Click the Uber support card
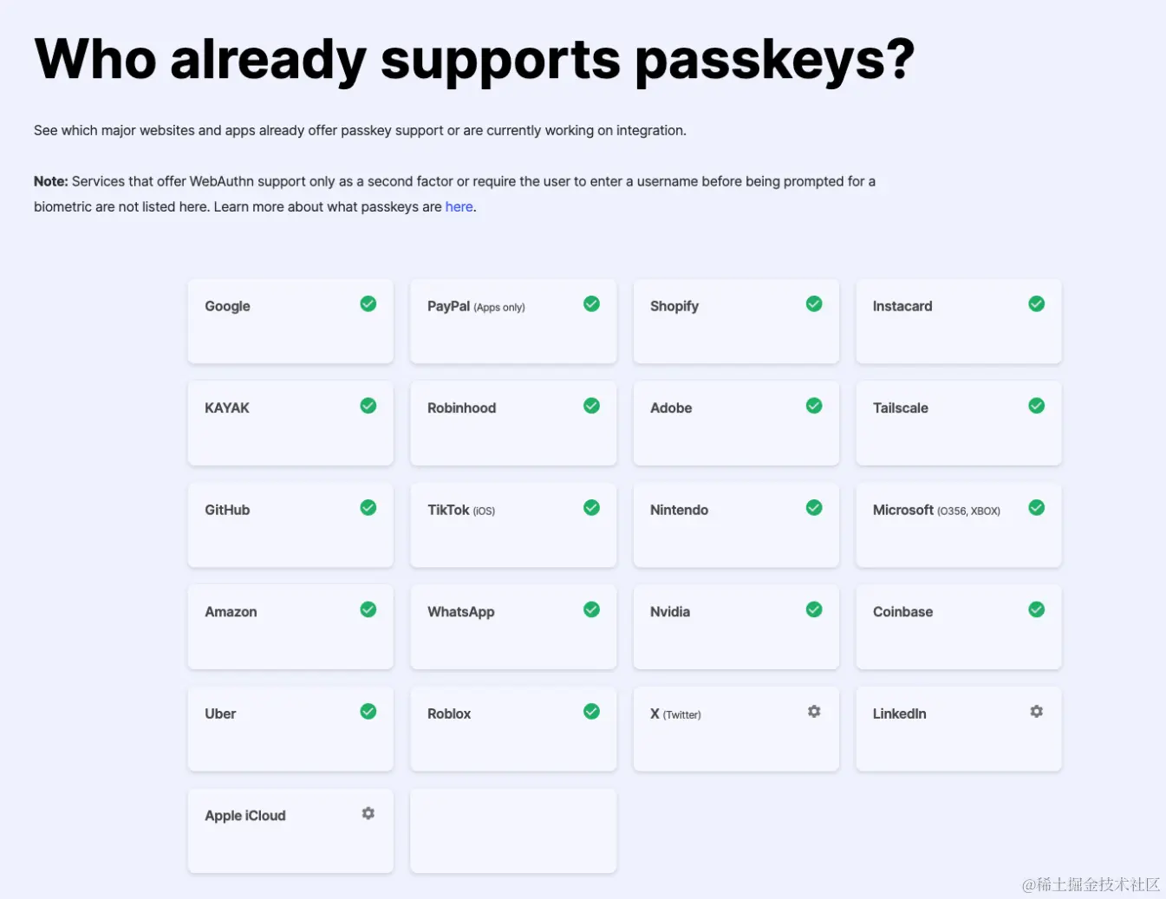The width and height of the screenshot is (1166, 899). coord(290,729)
